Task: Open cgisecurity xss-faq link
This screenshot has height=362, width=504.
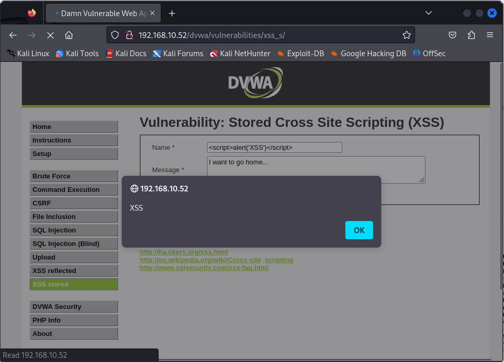Action: 204,267
